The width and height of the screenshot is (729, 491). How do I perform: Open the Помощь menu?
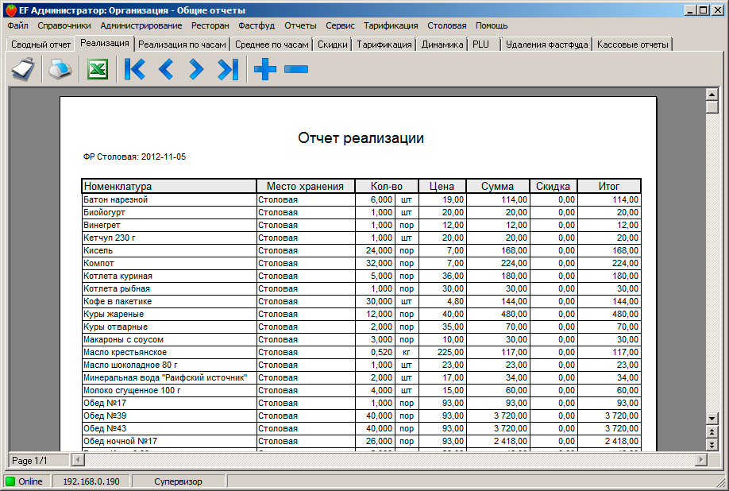pos(492,25)
